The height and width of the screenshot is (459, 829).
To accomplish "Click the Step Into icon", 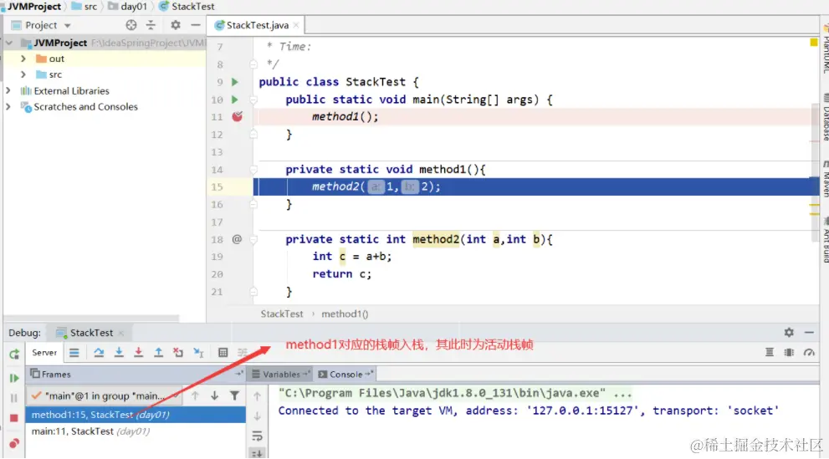I will [119, 352].
